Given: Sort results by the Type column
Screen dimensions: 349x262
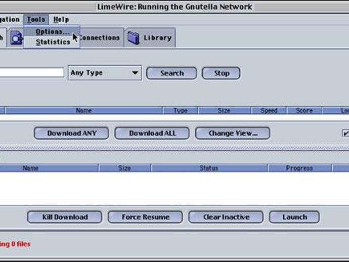Looking at the screenshot, I should point(180,110).
